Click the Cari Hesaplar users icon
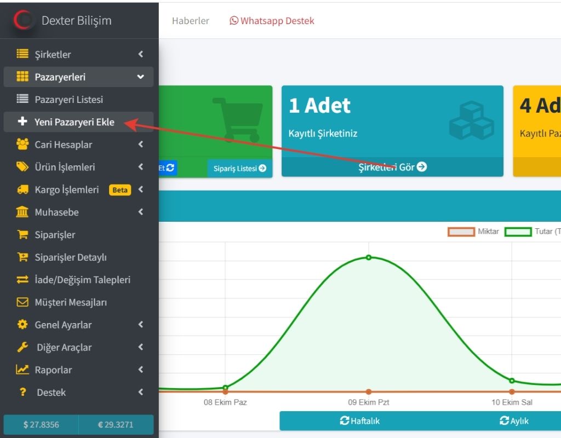Image resolution: width=561 pixels, height=438 pixels. pyautogui.click(x=22, y=145)
